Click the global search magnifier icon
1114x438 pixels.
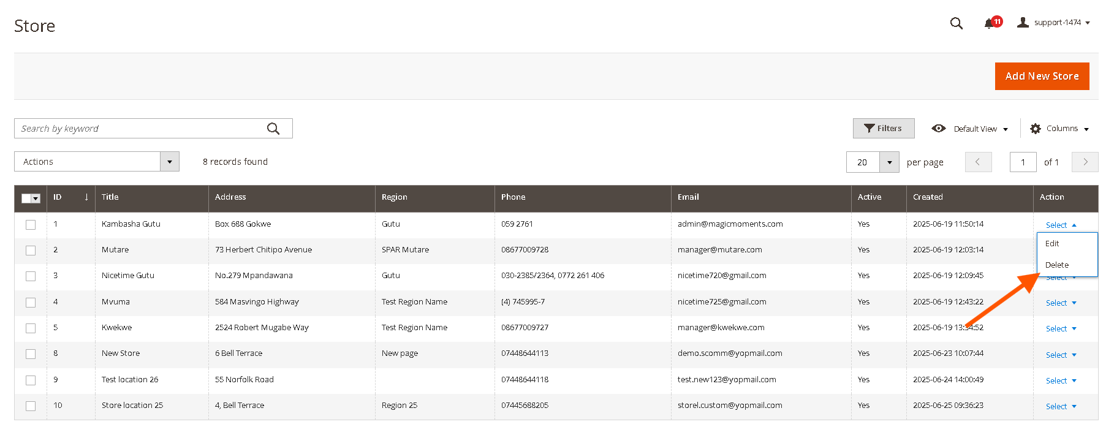pos(956,23)
